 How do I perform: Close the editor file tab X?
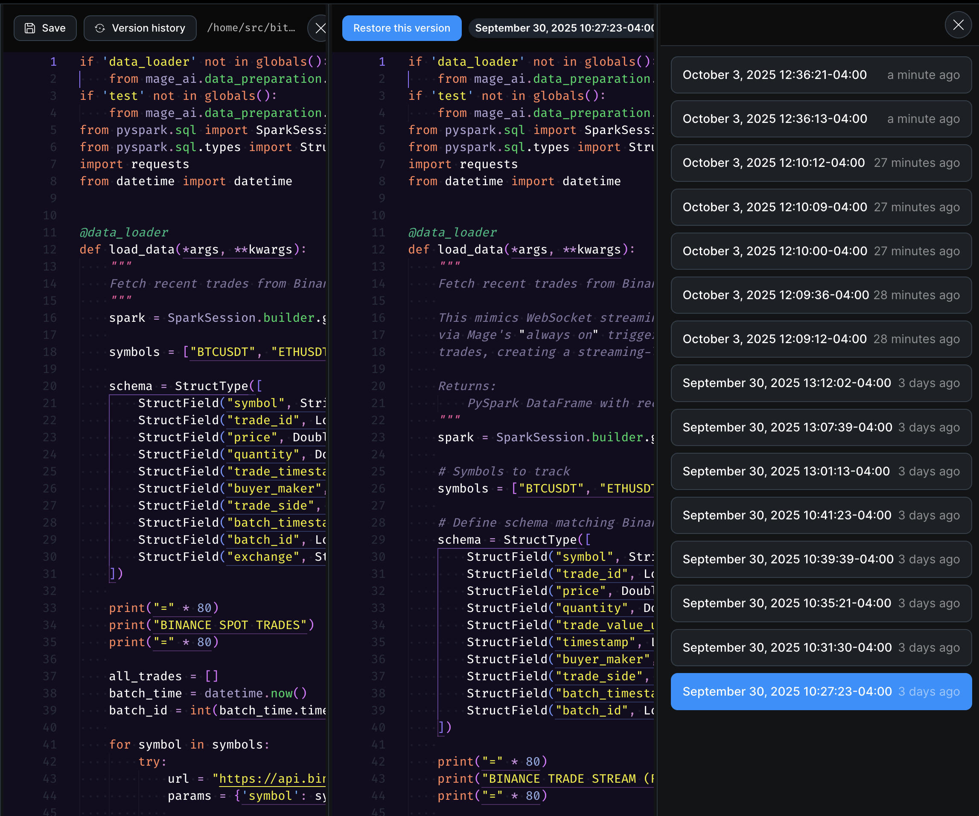(x=320, y=28)
